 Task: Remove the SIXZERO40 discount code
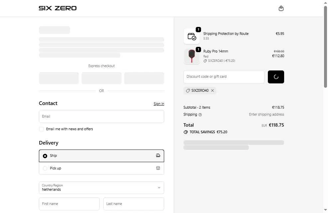pyautogui.click(x=212, y=90)
